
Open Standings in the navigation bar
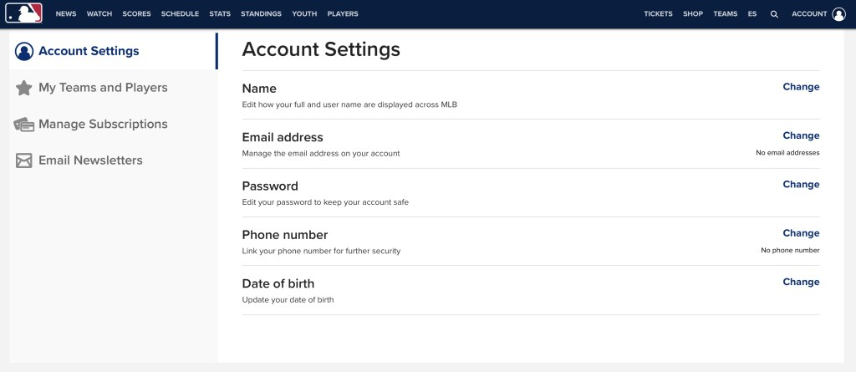pos(262,14)
